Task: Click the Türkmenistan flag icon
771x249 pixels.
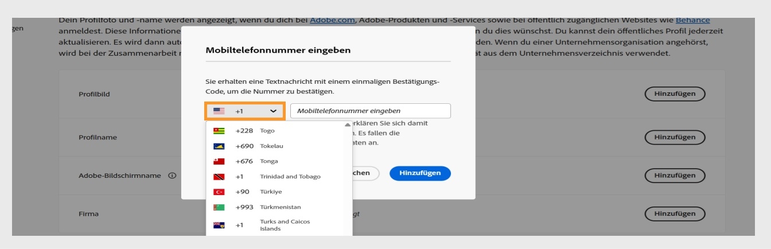Action: [219, 207]
